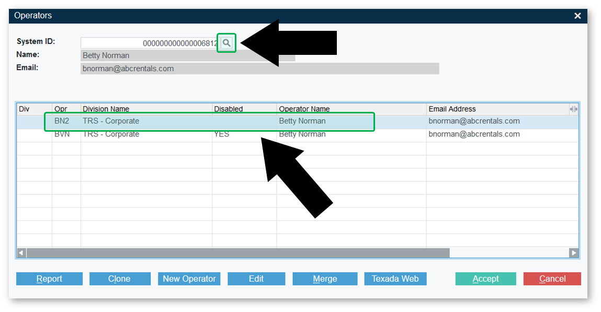Select the BVN disabled operator row

click(x=209, y=134)
